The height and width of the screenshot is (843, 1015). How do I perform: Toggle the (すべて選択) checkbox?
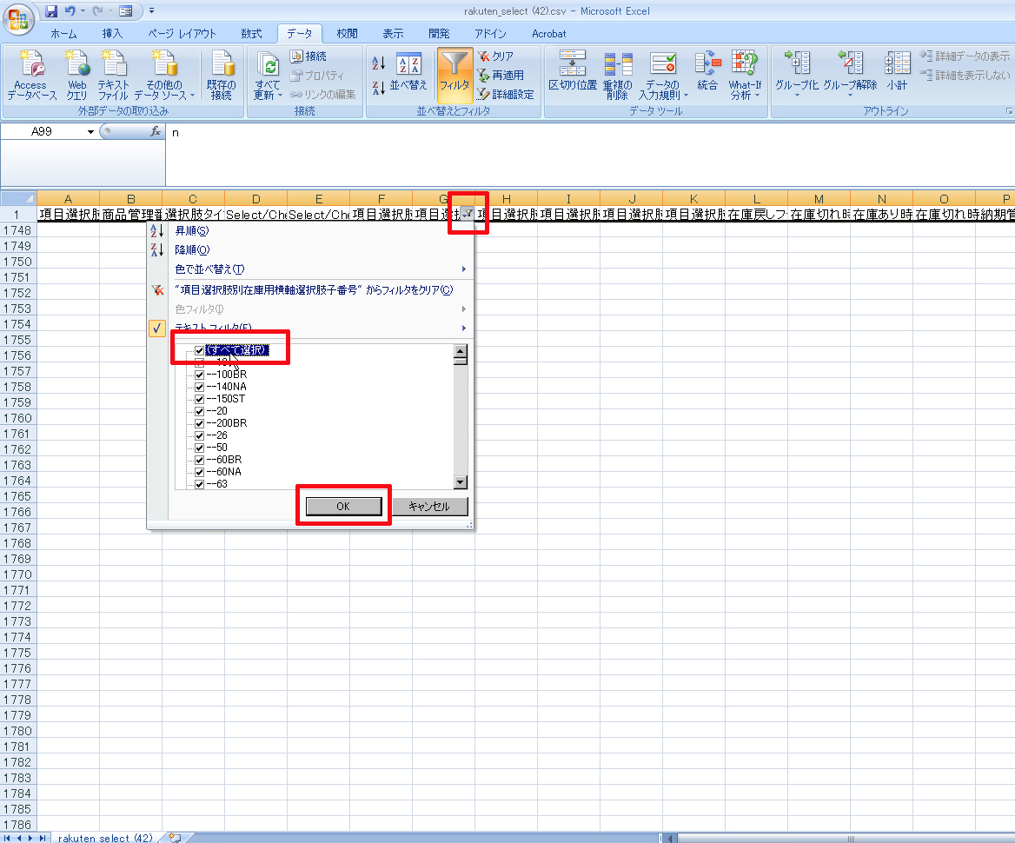[x=199, y=350]
